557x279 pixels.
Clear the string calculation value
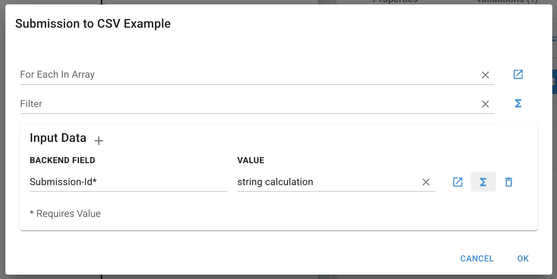click(426, 182)
